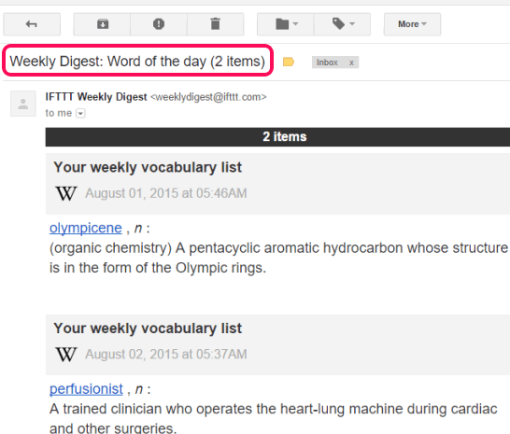The width and height of the screenshot is (510, 434).
Task: Remove the Inbox label with x
Action: (x=351, y=63)
